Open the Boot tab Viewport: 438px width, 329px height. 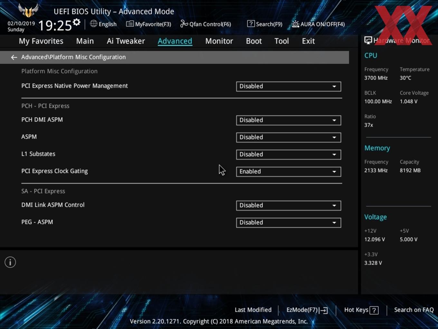254,41
